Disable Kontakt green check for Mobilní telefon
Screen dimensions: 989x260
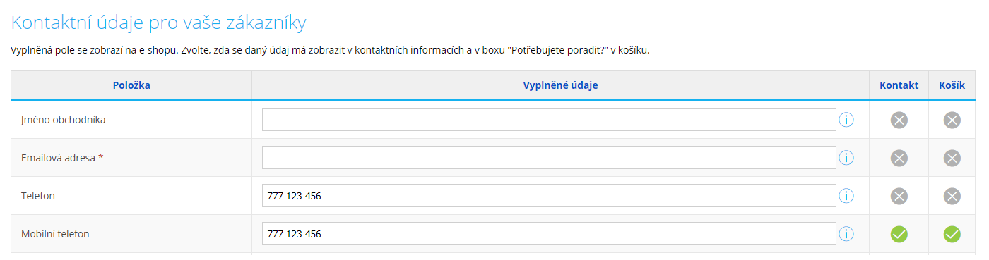point(899,234)
